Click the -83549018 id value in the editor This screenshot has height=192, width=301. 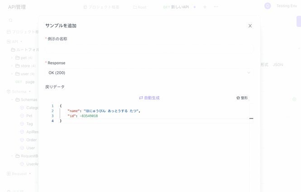coord(89,116)
